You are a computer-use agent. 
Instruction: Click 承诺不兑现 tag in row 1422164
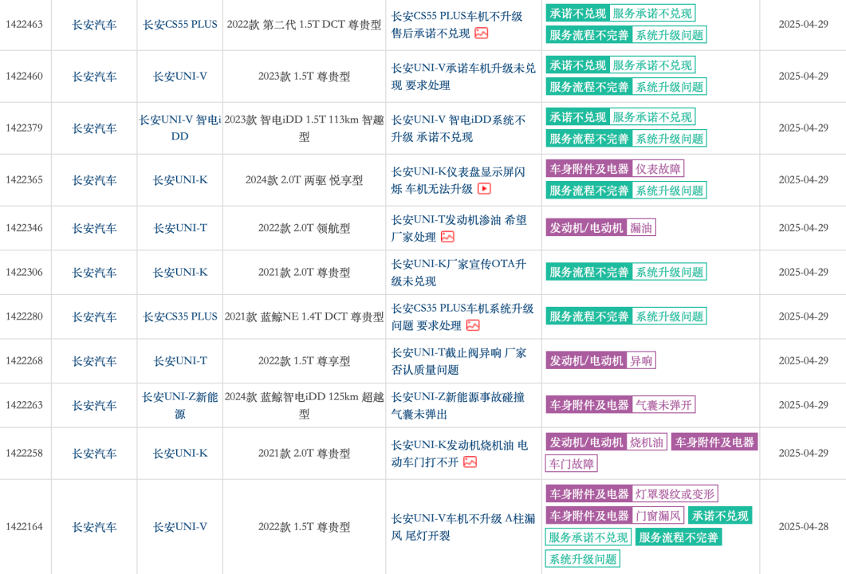tap(720, 515)
